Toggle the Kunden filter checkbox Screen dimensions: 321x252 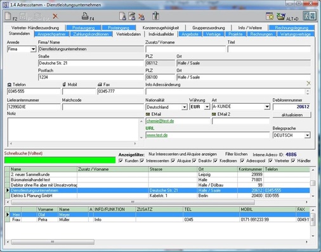tap(121, 161)
